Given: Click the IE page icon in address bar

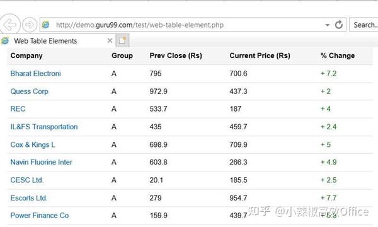Looking at the screenshot, I should pyautogui.click(x=45, y=25).
